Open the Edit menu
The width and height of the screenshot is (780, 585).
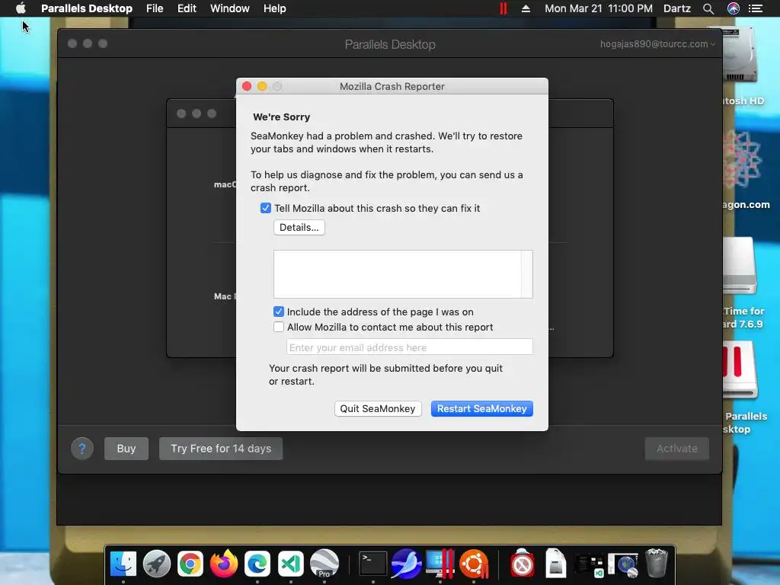tap(187, 8)
